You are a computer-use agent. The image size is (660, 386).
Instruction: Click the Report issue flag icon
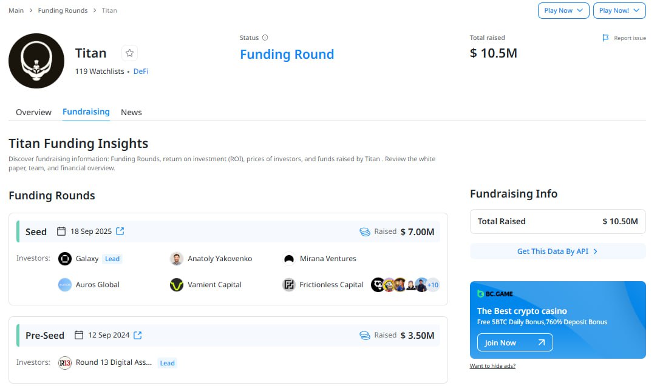click(605, 38)
